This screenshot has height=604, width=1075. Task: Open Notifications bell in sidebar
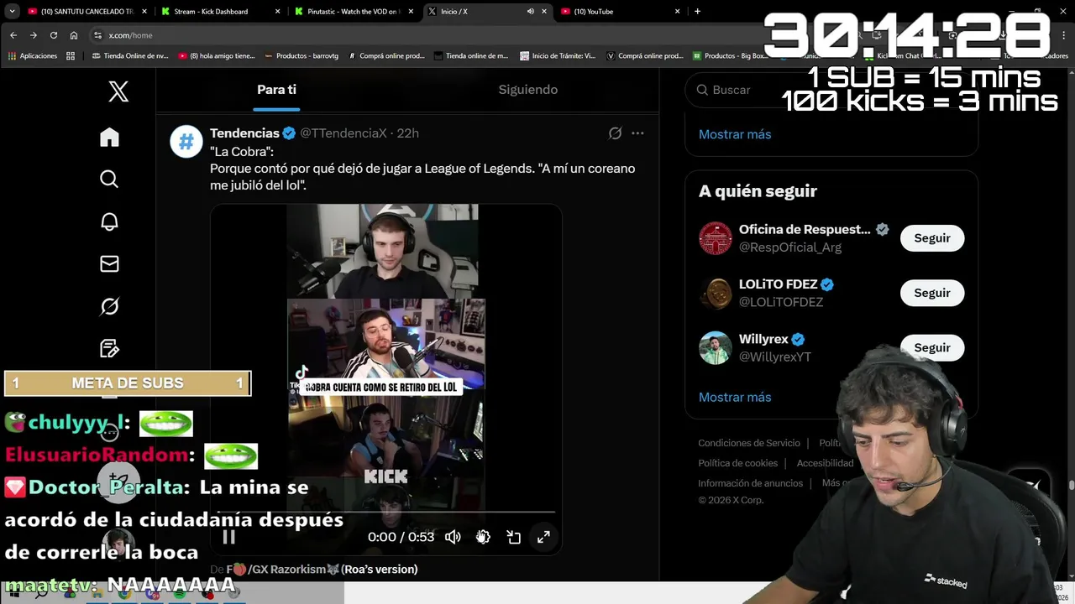pos(109,221)
